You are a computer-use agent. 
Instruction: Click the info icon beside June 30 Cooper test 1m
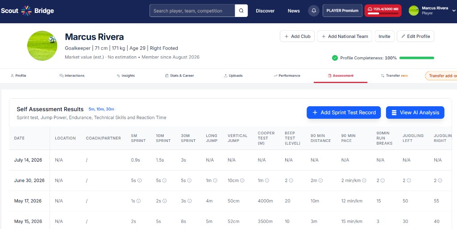point(267,180)
